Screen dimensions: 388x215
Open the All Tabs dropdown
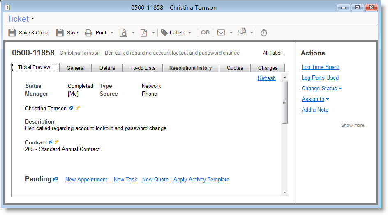tap(274, 53)
